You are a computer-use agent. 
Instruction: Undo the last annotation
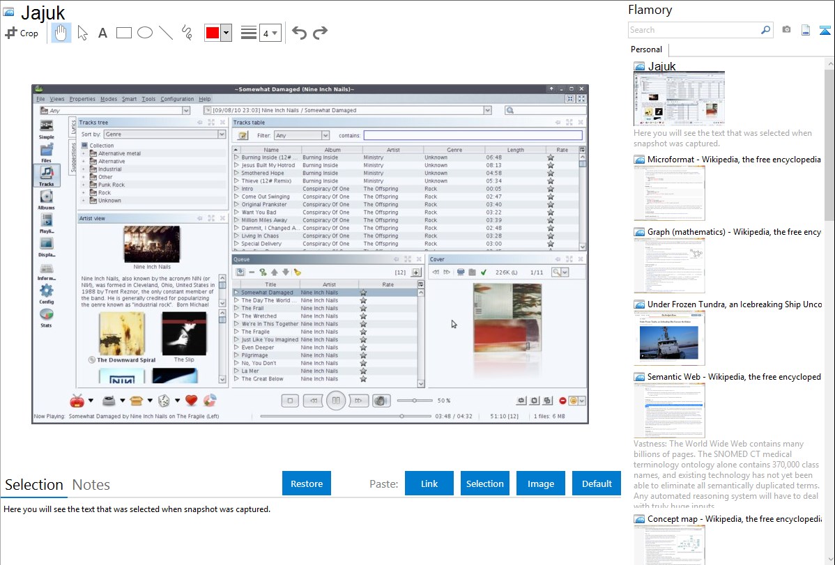[x=299, y=33]
